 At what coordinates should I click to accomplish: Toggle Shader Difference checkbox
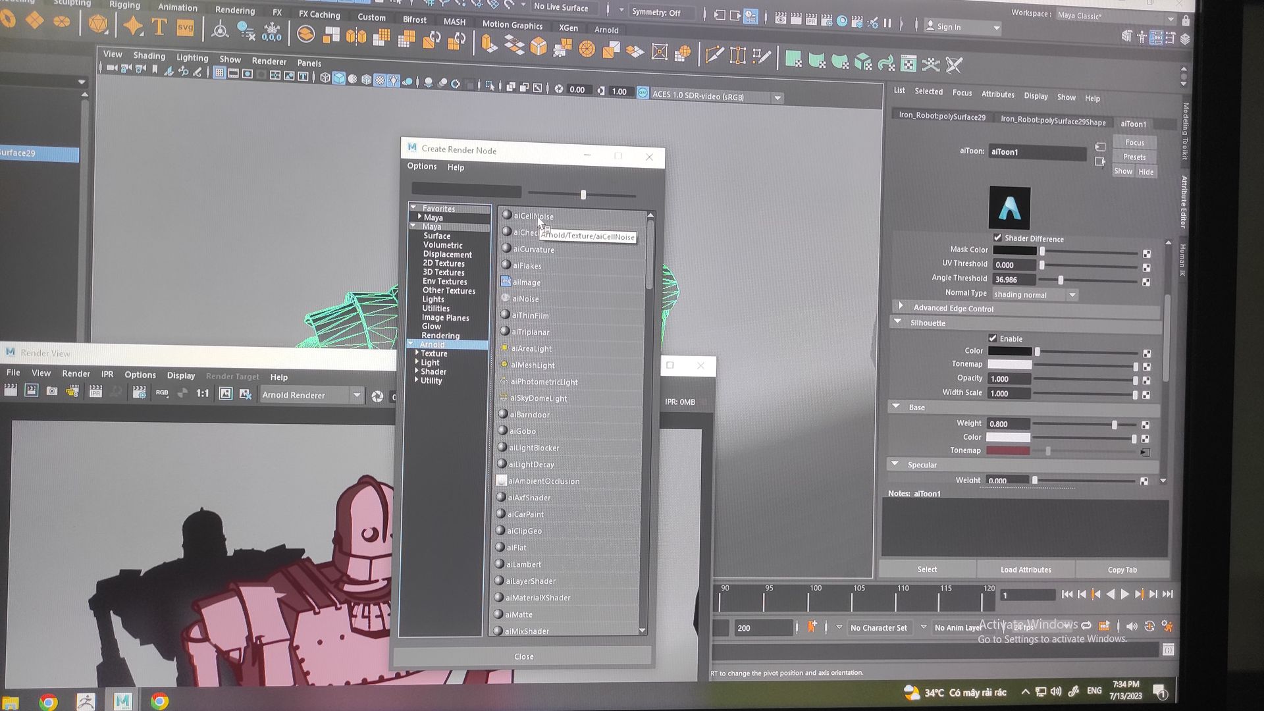tap(997, 238)
